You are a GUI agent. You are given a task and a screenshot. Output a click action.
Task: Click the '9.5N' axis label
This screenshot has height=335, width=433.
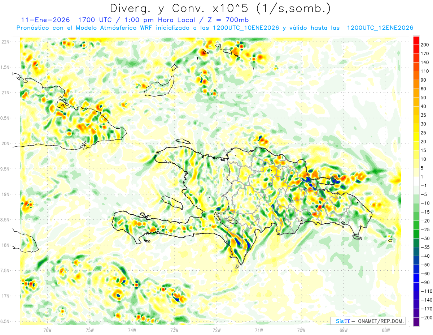coord(5,169)
